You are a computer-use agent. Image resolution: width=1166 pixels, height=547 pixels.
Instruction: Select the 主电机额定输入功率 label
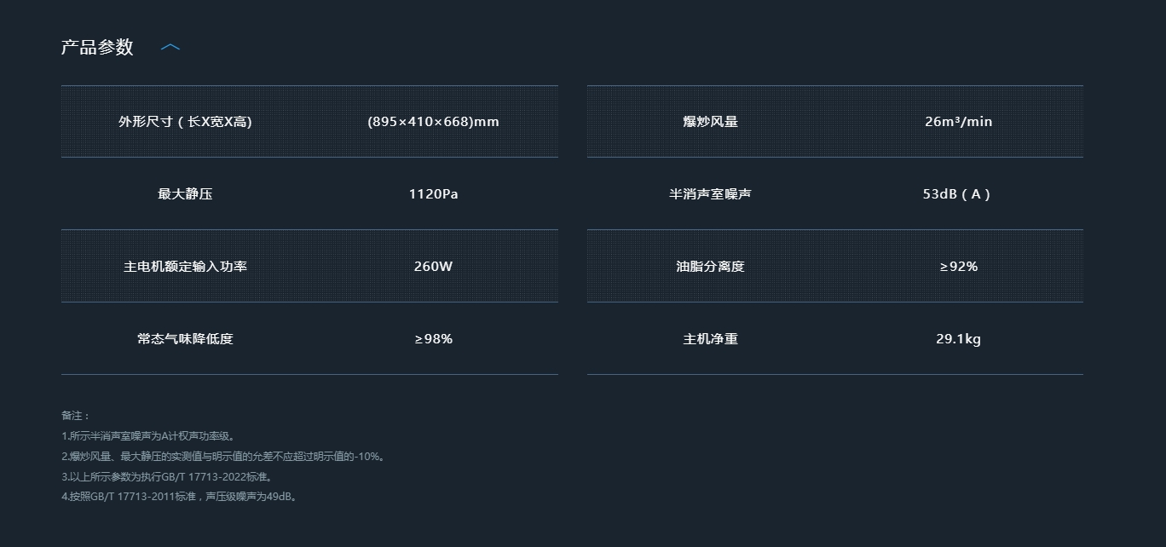185,267
